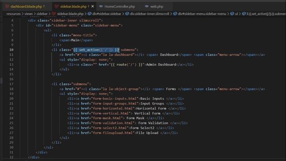Click 'submenu' class on line 17
286x161 pixels.
[x=80, y=84]
